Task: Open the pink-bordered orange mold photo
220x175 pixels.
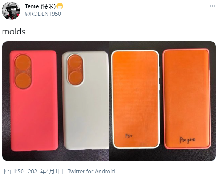Action: pyautogui.click(x=186, y=99)
